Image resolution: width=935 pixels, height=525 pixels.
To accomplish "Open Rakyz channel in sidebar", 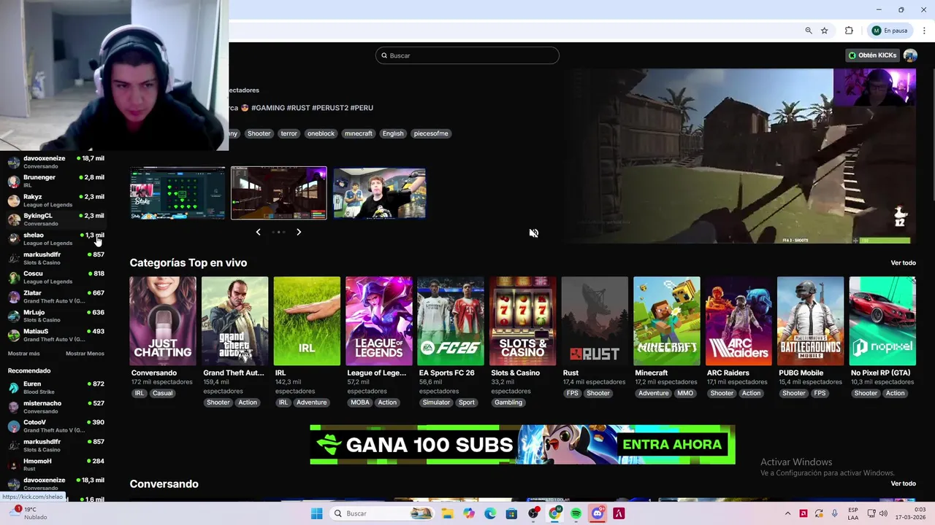I will point(57,201).
